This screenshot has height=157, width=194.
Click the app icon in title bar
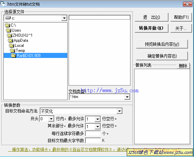tap(3, 4)
